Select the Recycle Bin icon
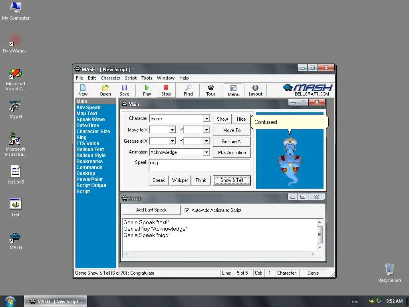 click(x=389, y=273)
